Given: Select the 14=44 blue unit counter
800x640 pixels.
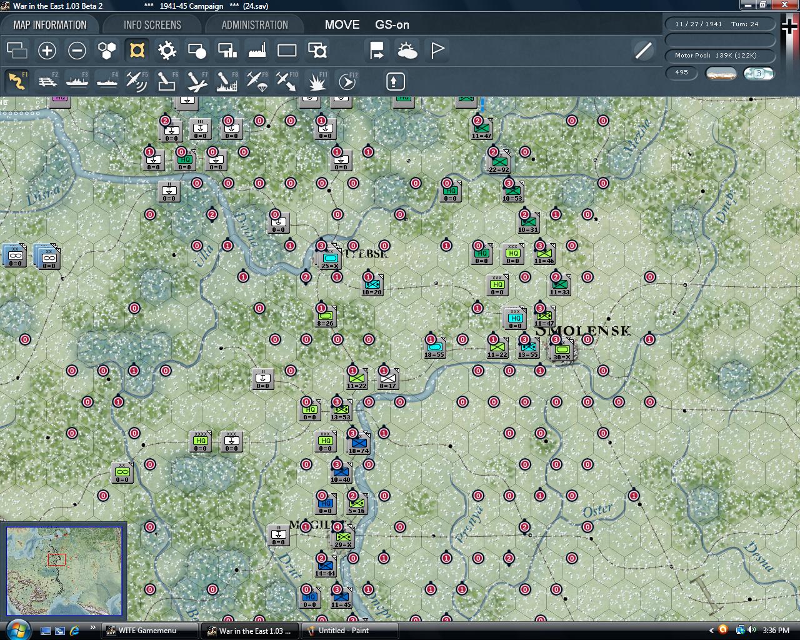Looking at the screenshot, I should pos(325,567).
